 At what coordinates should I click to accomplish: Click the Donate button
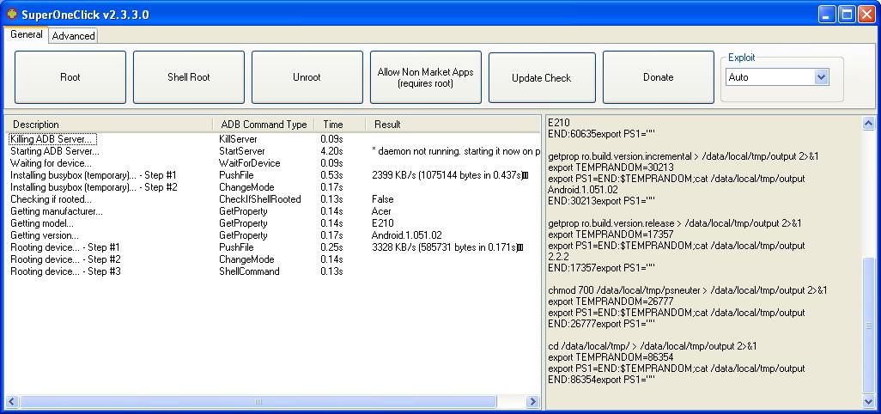point(658,77)
